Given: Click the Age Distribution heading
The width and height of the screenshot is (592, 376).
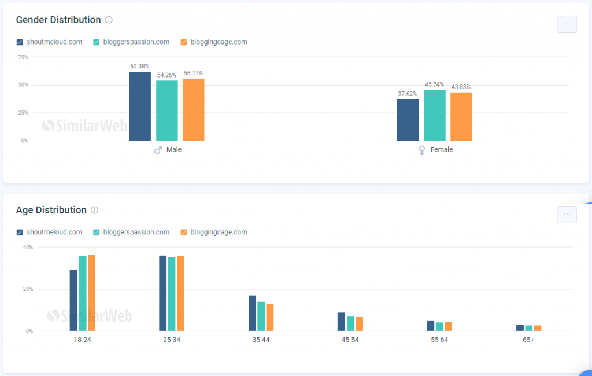Looking at the screenshot, I should [x=51, y=210].
